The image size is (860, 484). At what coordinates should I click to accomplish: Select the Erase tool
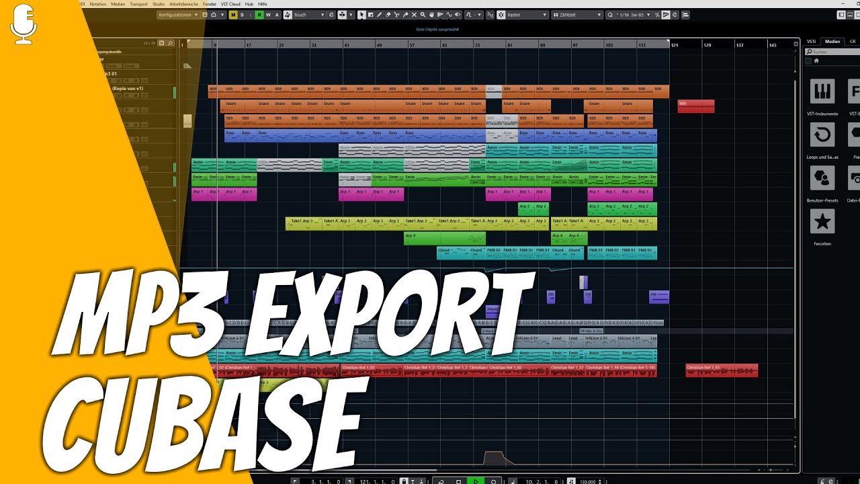388,15
